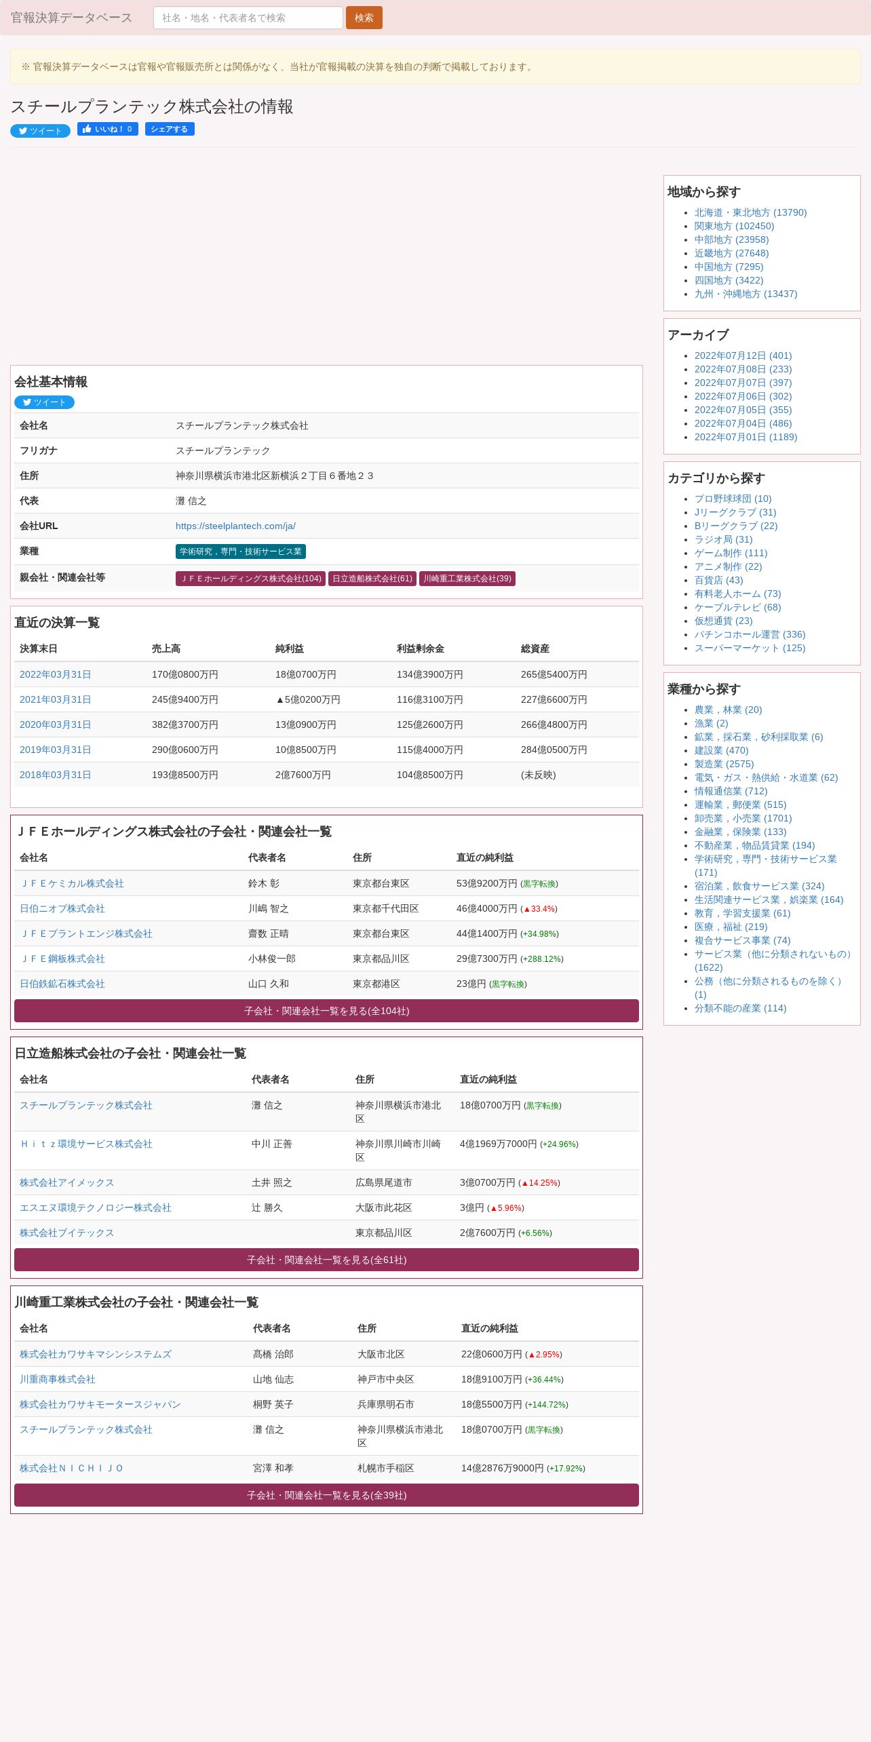This screenshot has width=871, height=1742.
Task: Open 日伯ニオブ株式会社 company page
Action: 62,908
